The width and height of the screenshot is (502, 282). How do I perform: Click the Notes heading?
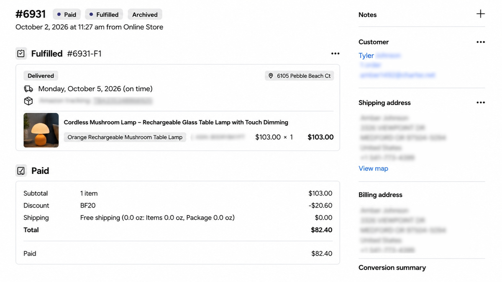[367, 15]
